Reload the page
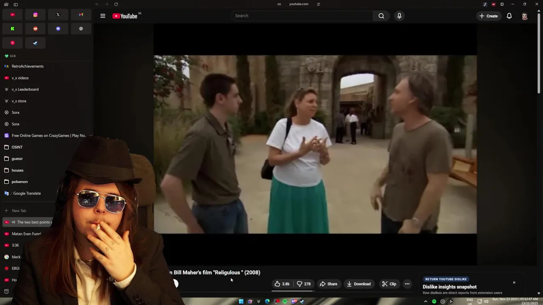This screenshot has height=305, width=543. (x=116, y=4)
